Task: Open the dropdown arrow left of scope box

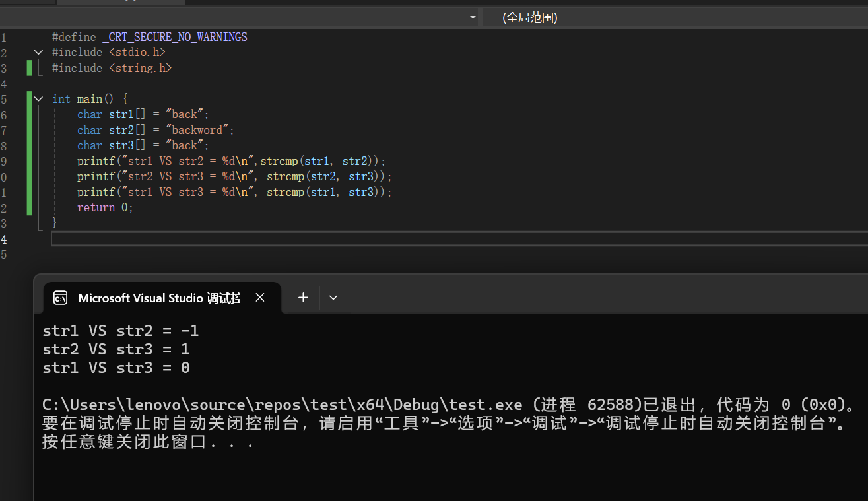Action: click(473, 18)
